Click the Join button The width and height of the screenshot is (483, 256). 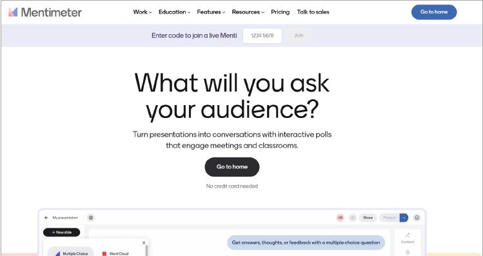click(299, 35)
